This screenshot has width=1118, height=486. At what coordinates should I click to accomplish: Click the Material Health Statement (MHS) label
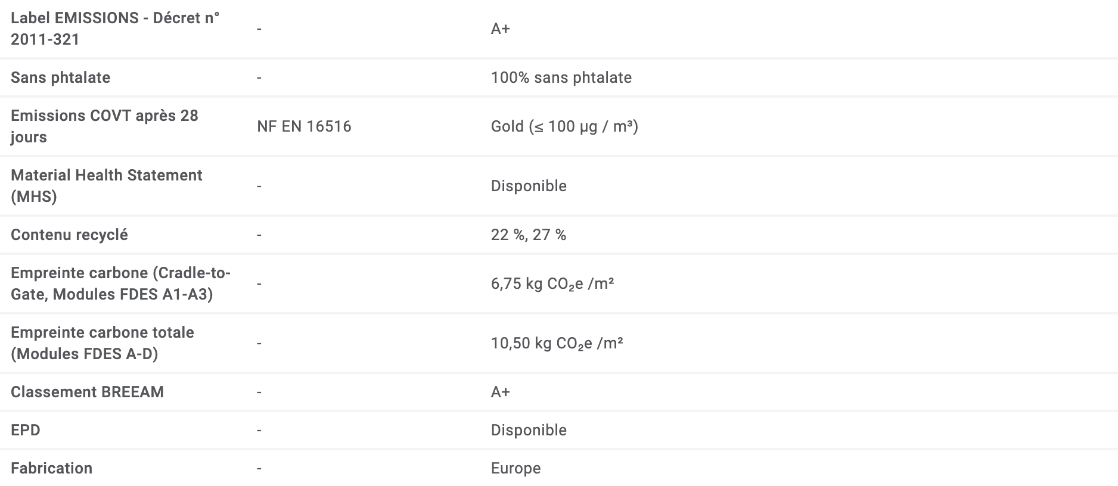point(106,186)
